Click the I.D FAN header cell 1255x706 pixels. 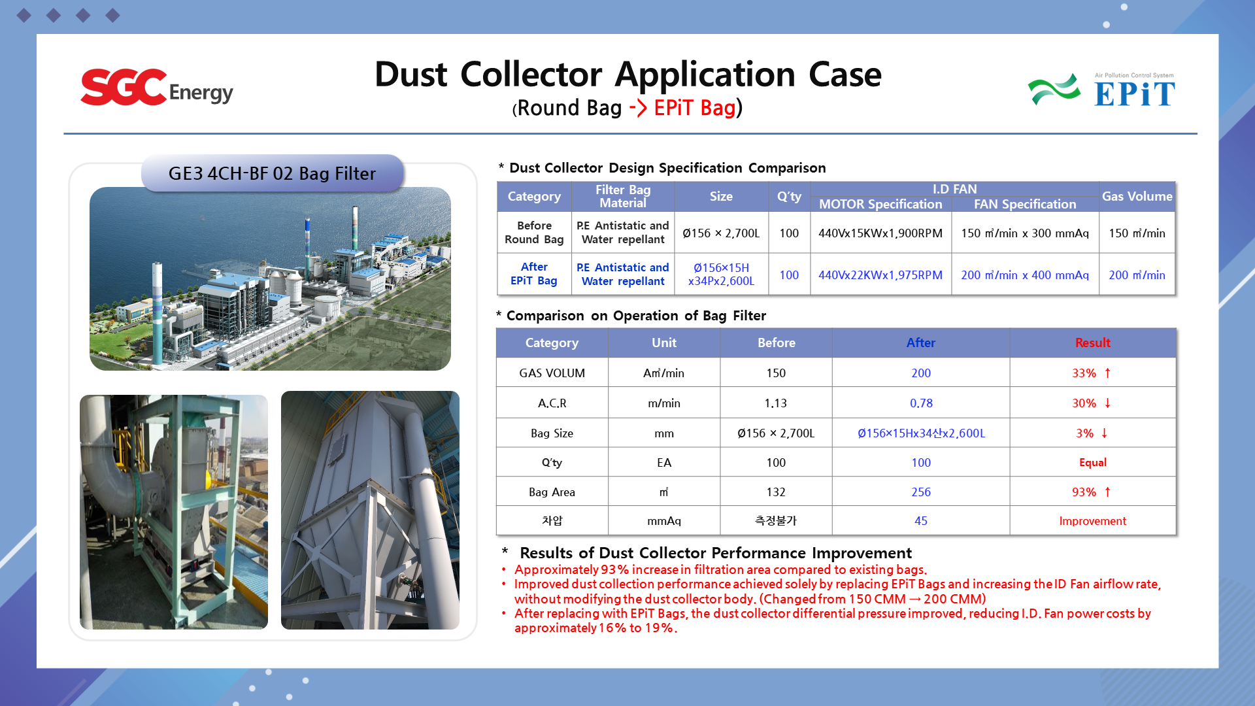(x=954, y=189)
